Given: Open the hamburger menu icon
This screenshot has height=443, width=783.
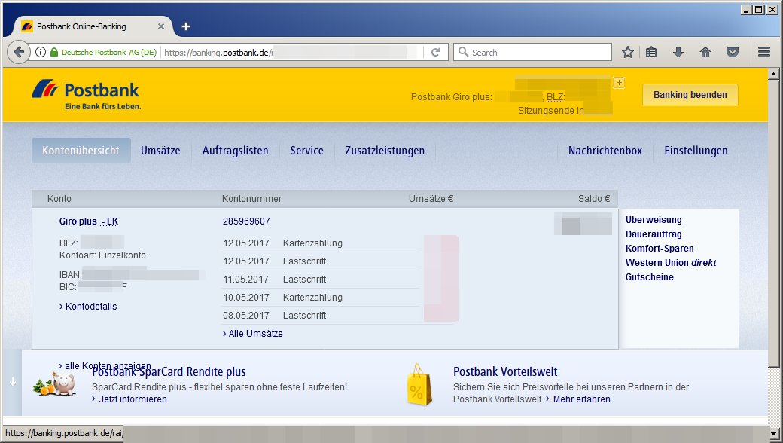Looking at the screenshot, I should [x=764, y=52].
